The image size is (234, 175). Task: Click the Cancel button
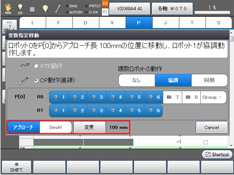212,127
